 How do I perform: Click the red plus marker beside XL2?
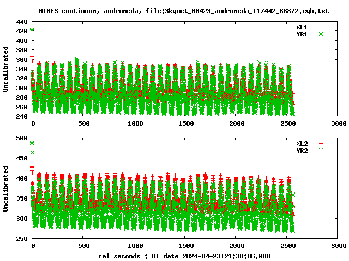click(x=321, y=144)
